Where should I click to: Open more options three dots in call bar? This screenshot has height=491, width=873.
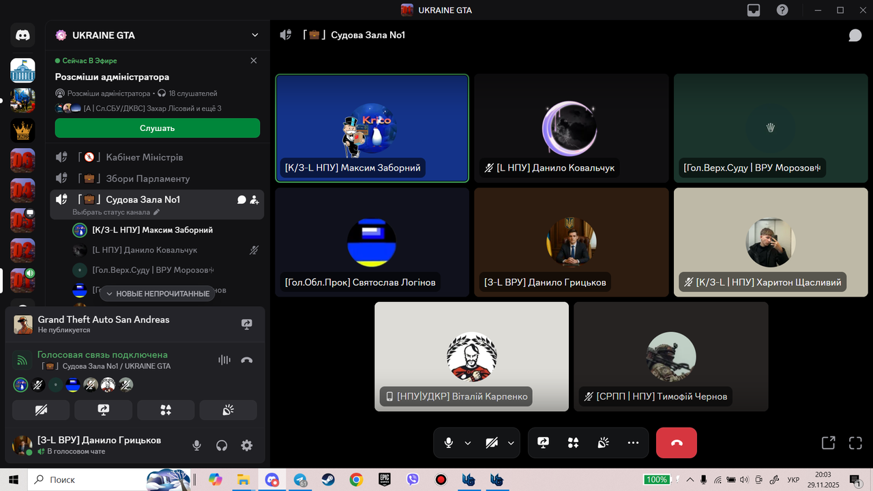[x=633, y=443]
